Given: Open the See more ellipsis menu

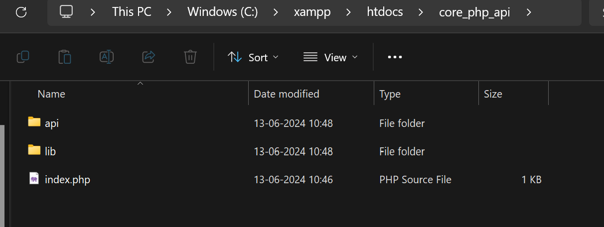Looking at the screenshot, I should click(395, 57).
